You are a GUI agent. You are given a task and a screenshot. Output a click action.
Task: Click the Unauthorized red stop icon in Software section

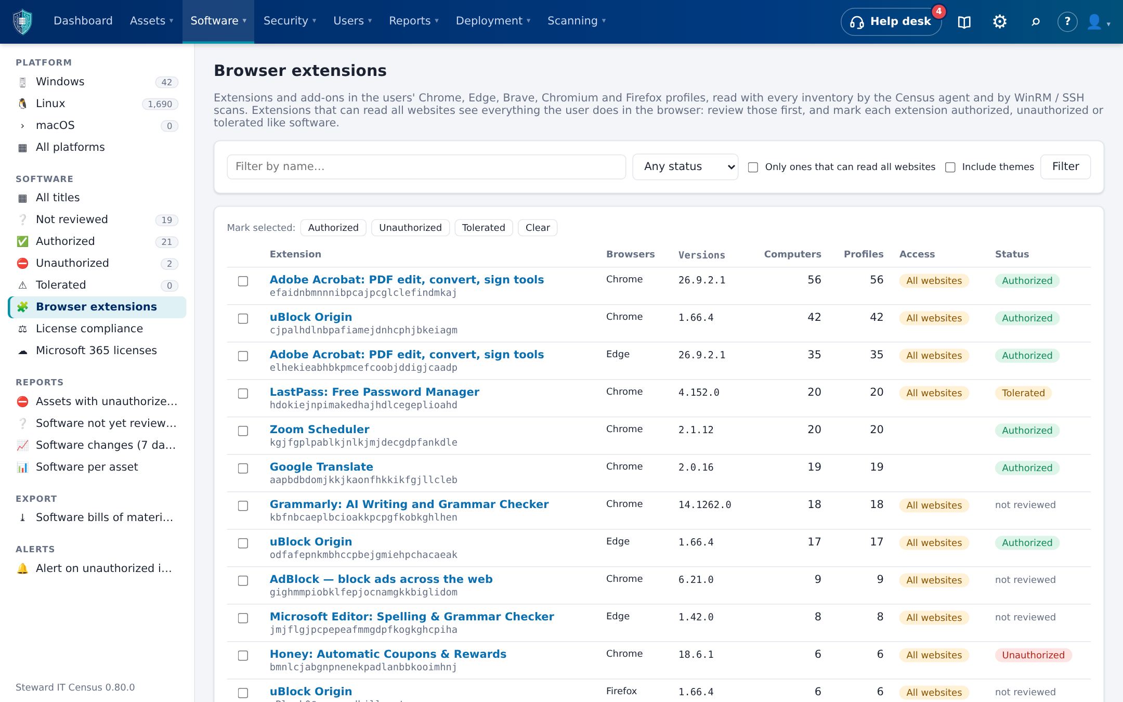[22, 264]
